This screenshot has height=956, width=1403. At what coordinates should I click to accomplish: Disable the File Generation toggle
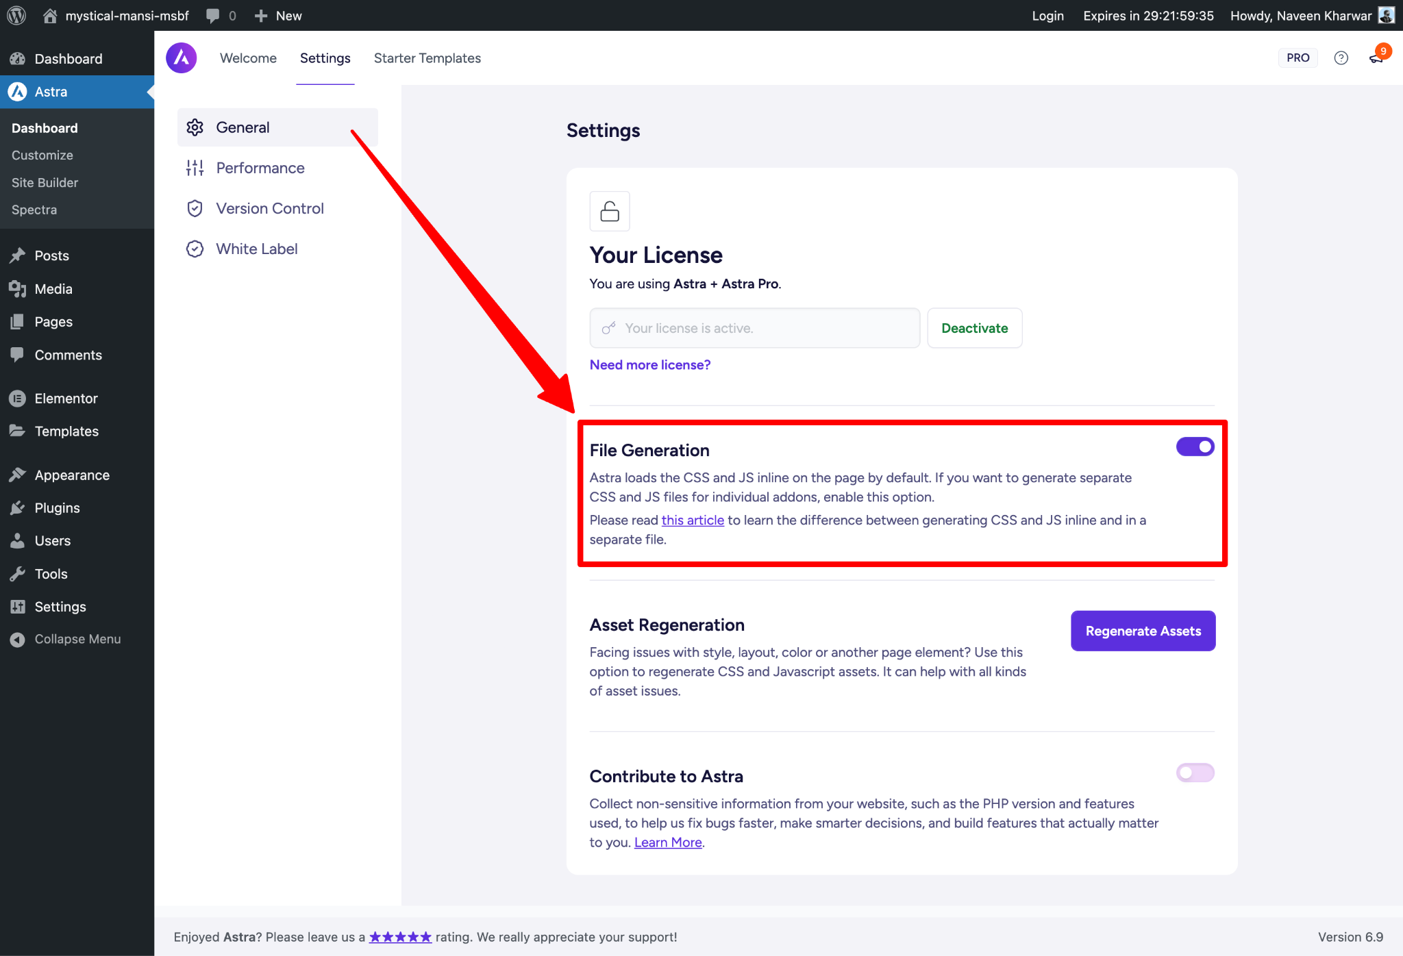pos(1195,446)
